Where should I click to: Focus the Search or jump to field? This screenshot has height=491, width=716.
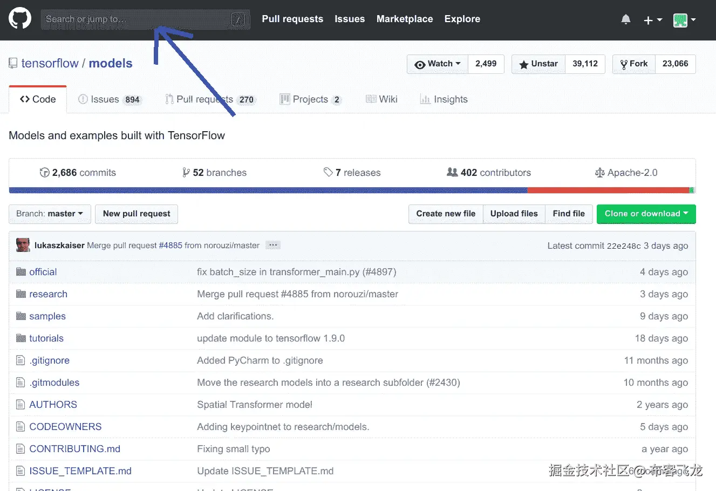pyautogui.click(x=145, y=19)
